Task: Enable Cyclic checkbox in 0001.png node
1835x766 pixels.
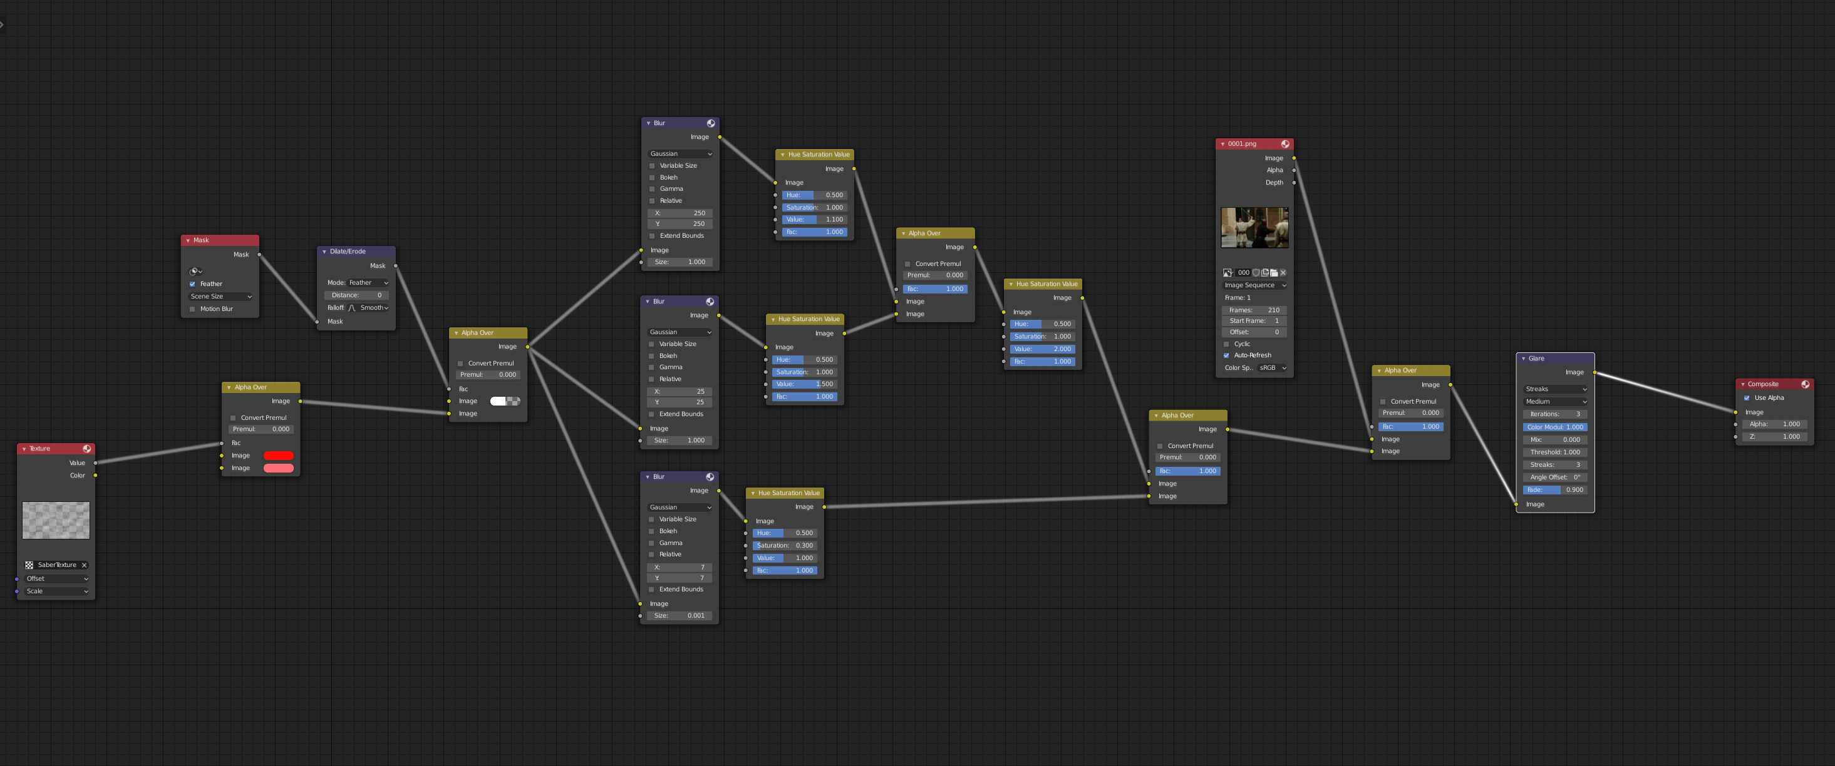Action: pyautogui.click(x=1227, y=344)
